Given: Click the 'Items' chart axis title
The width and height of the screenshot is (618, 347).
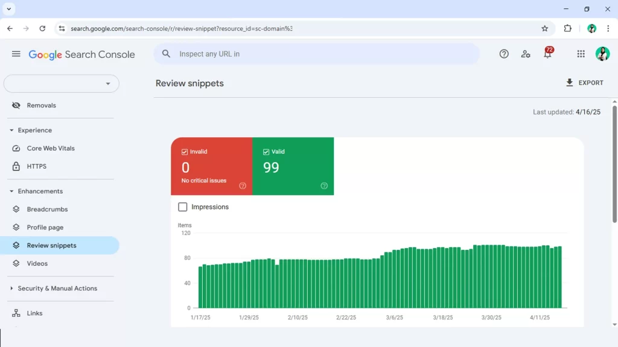Looking at the screenshot, I should tap(185, 225).
